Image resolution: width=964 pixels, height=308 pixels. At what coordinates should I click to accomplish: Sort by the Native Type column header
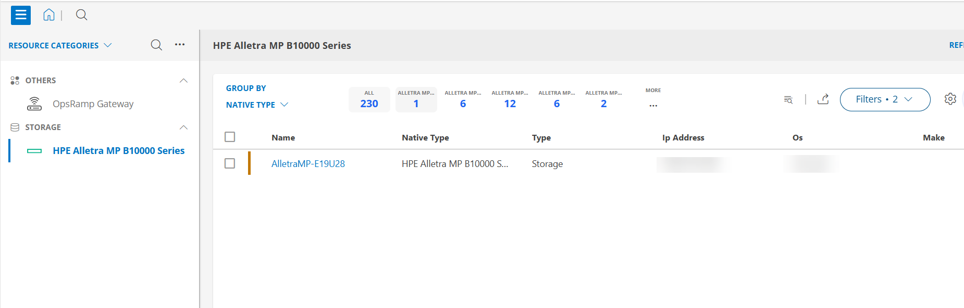coord(425,138)
